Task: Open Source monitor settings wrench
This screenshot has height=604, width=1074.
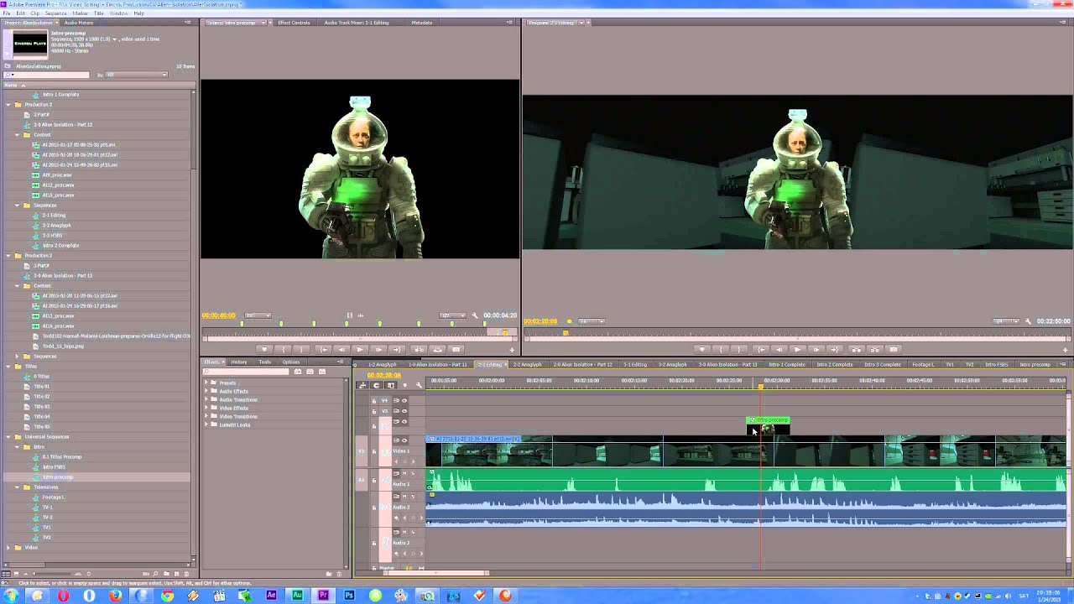Action: coord(475,315)
